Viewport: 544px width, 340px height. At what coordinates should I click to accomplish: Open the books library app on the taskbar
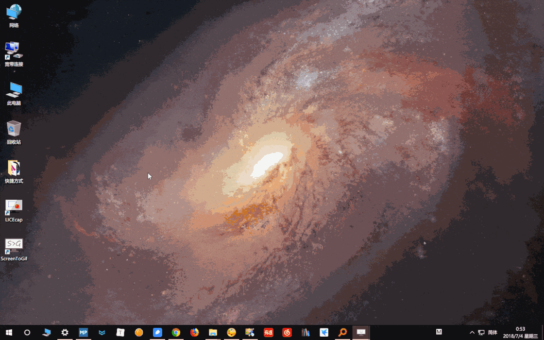(x=306, y=332)
